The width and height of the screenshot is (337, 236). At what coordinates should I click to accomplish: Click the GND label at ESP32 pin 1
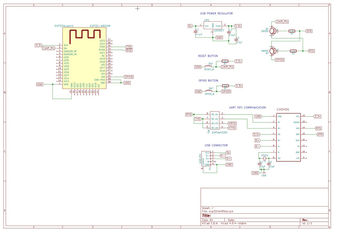click(x=40, y=84)
